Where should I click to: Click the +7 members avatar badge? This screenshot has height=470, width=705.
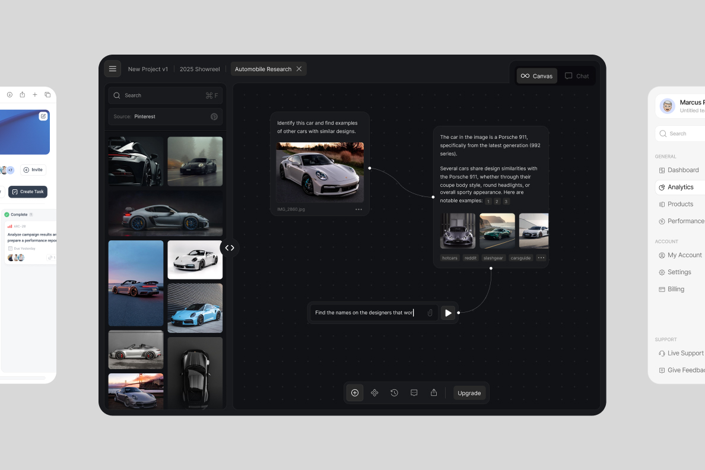10,170
